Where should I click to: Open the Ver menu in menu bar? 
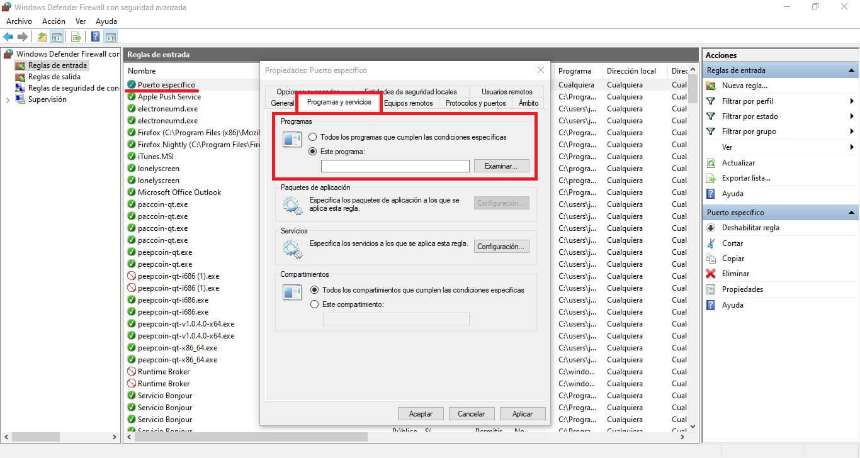[x=81, y=21]
